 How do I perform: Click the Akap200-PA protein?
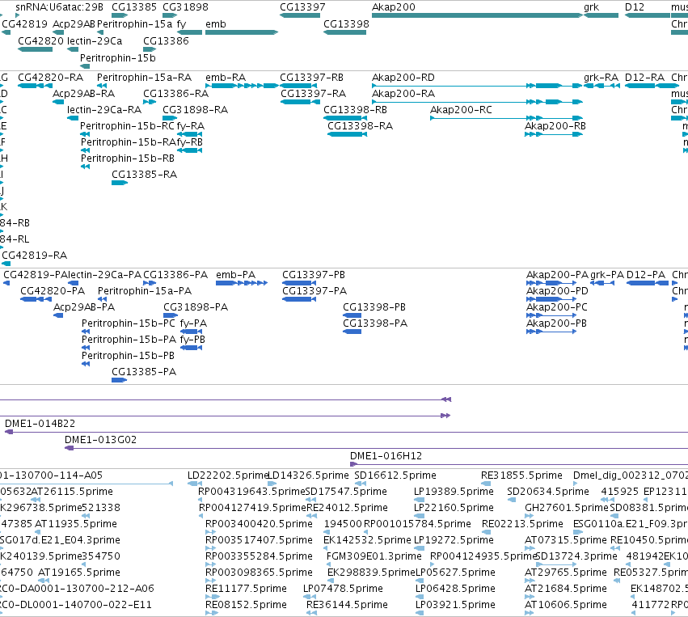coord(551,283)
